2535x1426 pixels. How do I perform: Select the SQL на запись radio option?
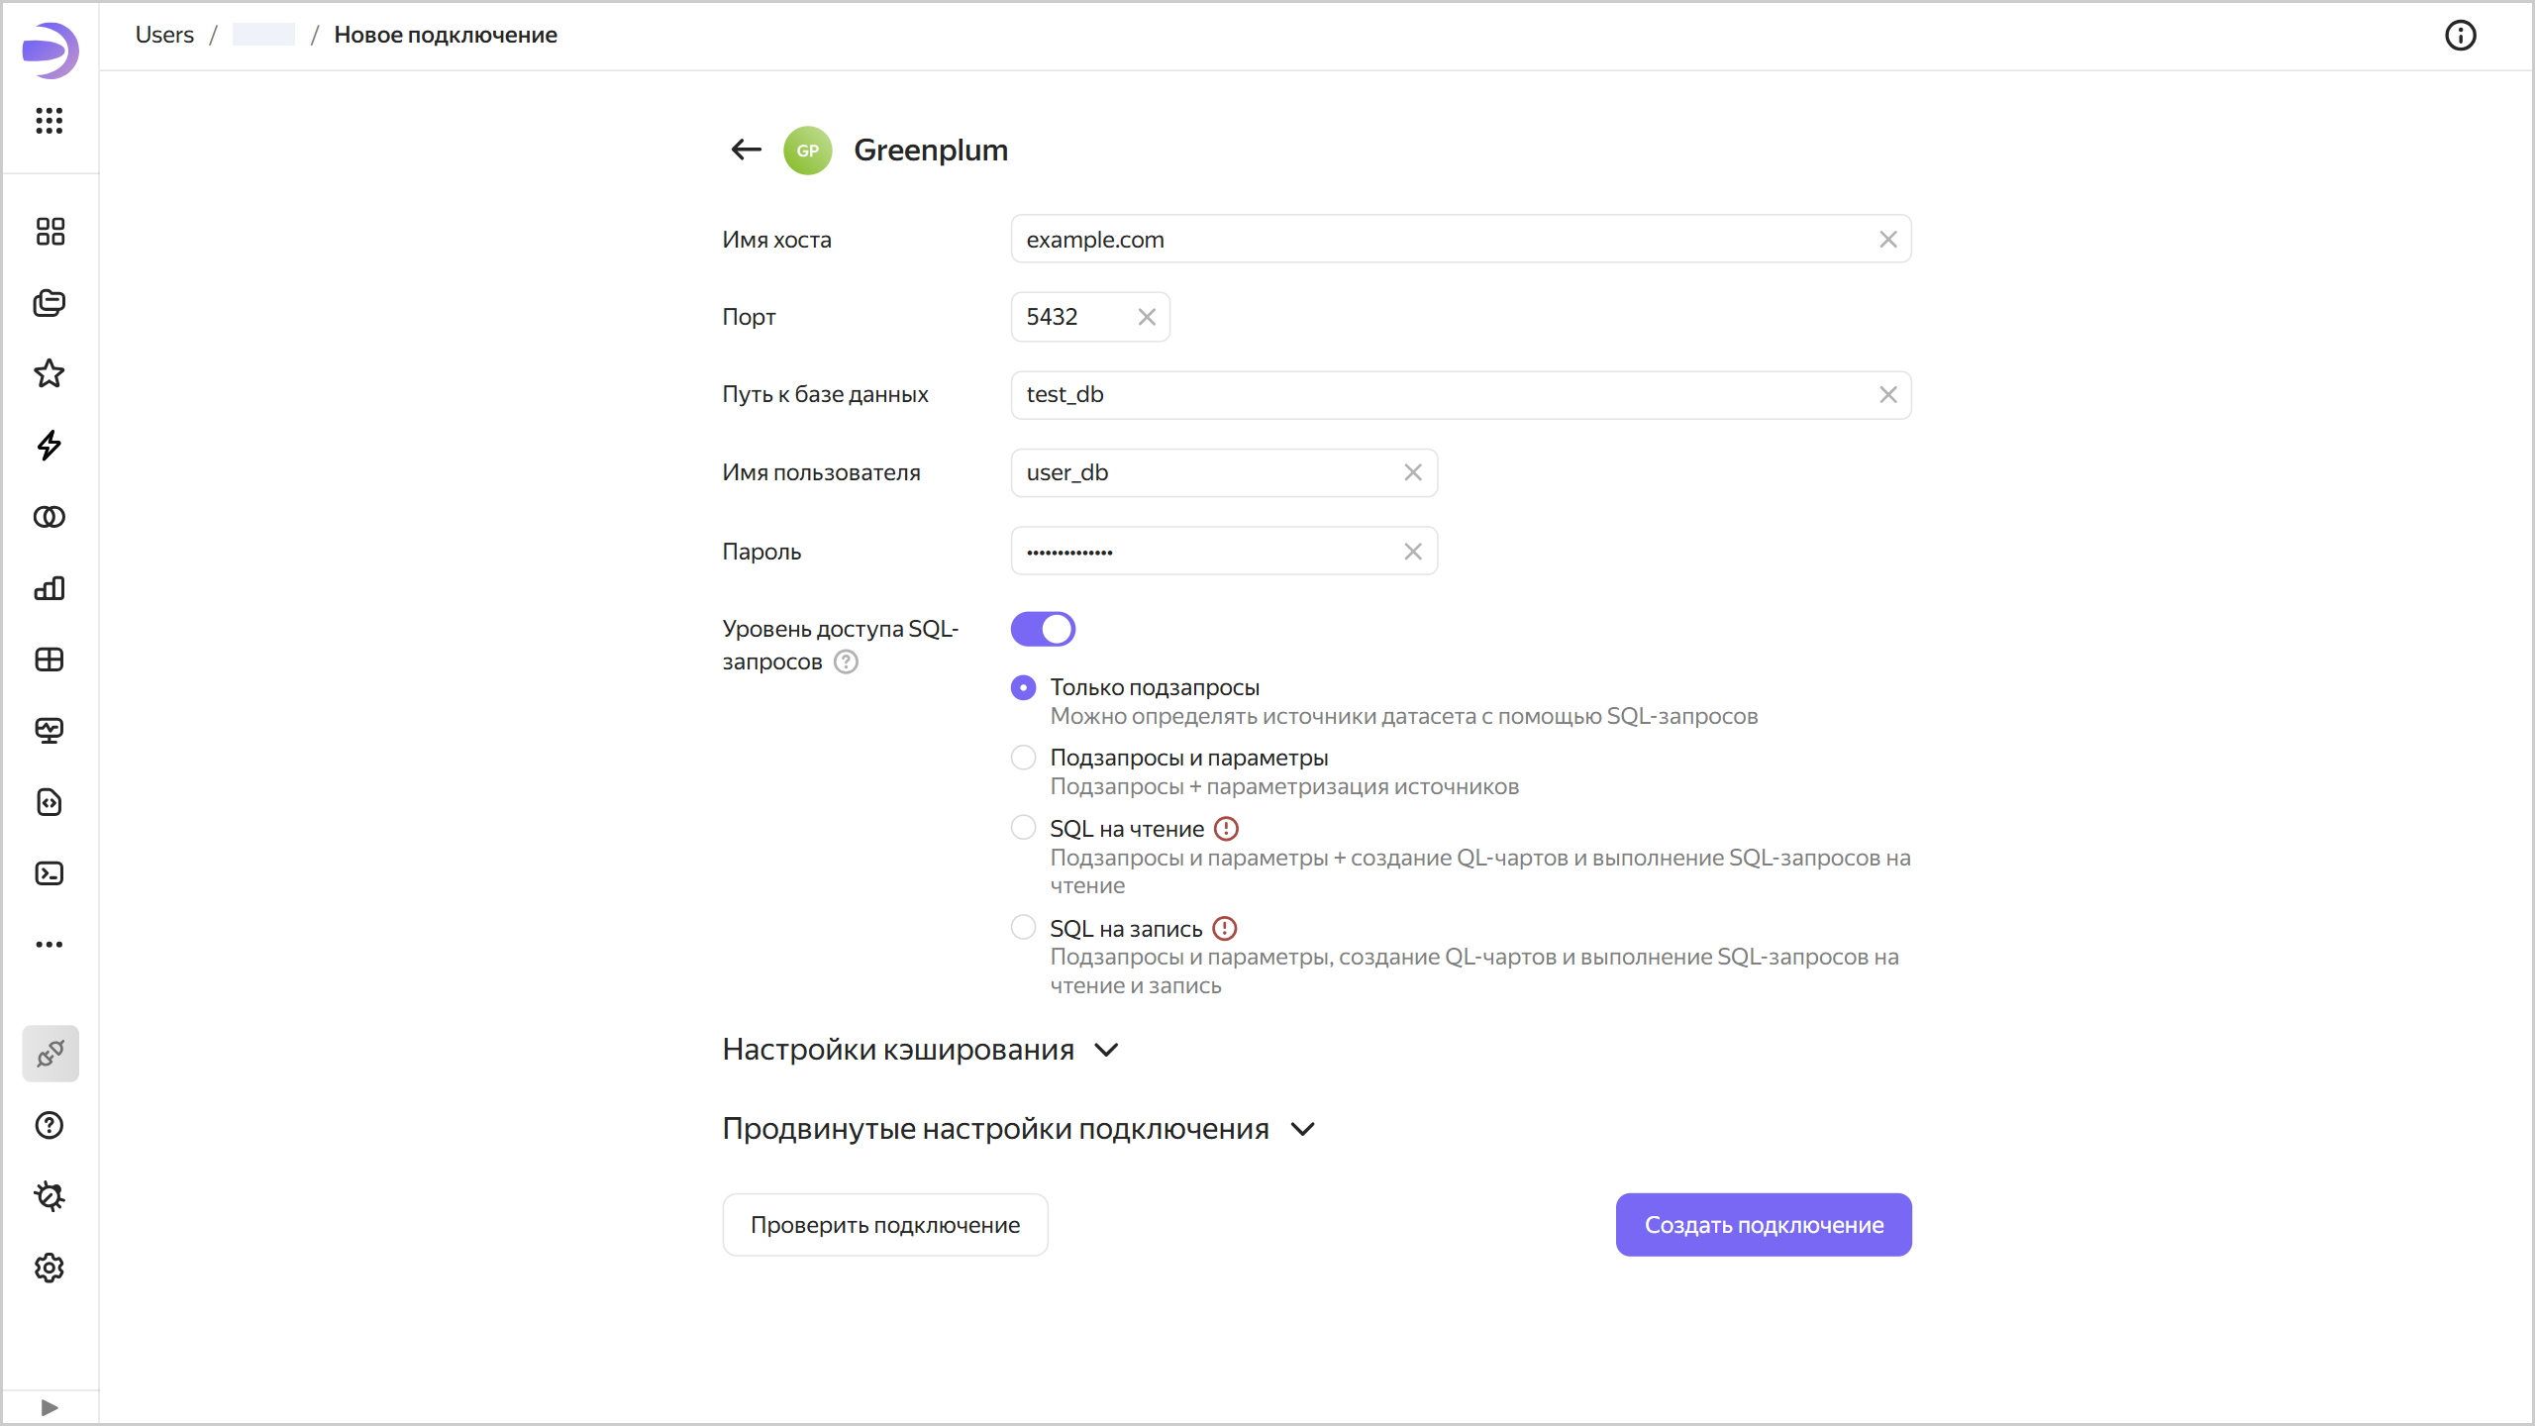point(1024,928)
